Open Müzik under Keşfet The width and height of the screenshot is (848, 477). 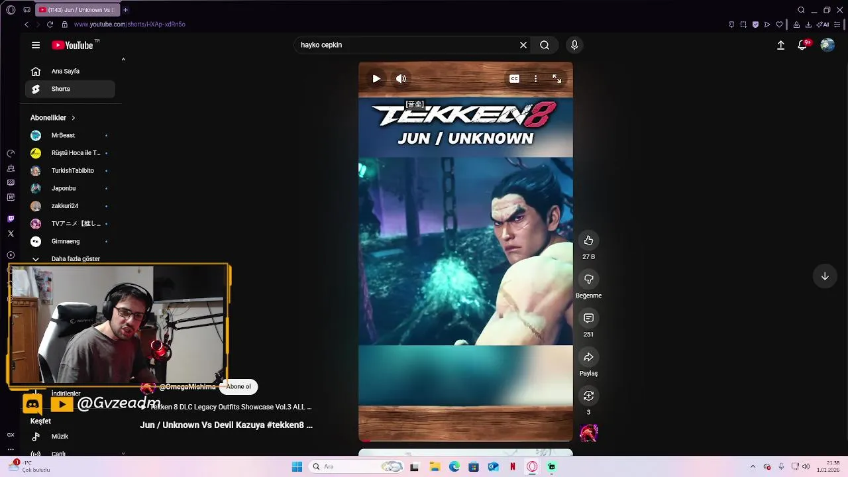coord(70,437)
